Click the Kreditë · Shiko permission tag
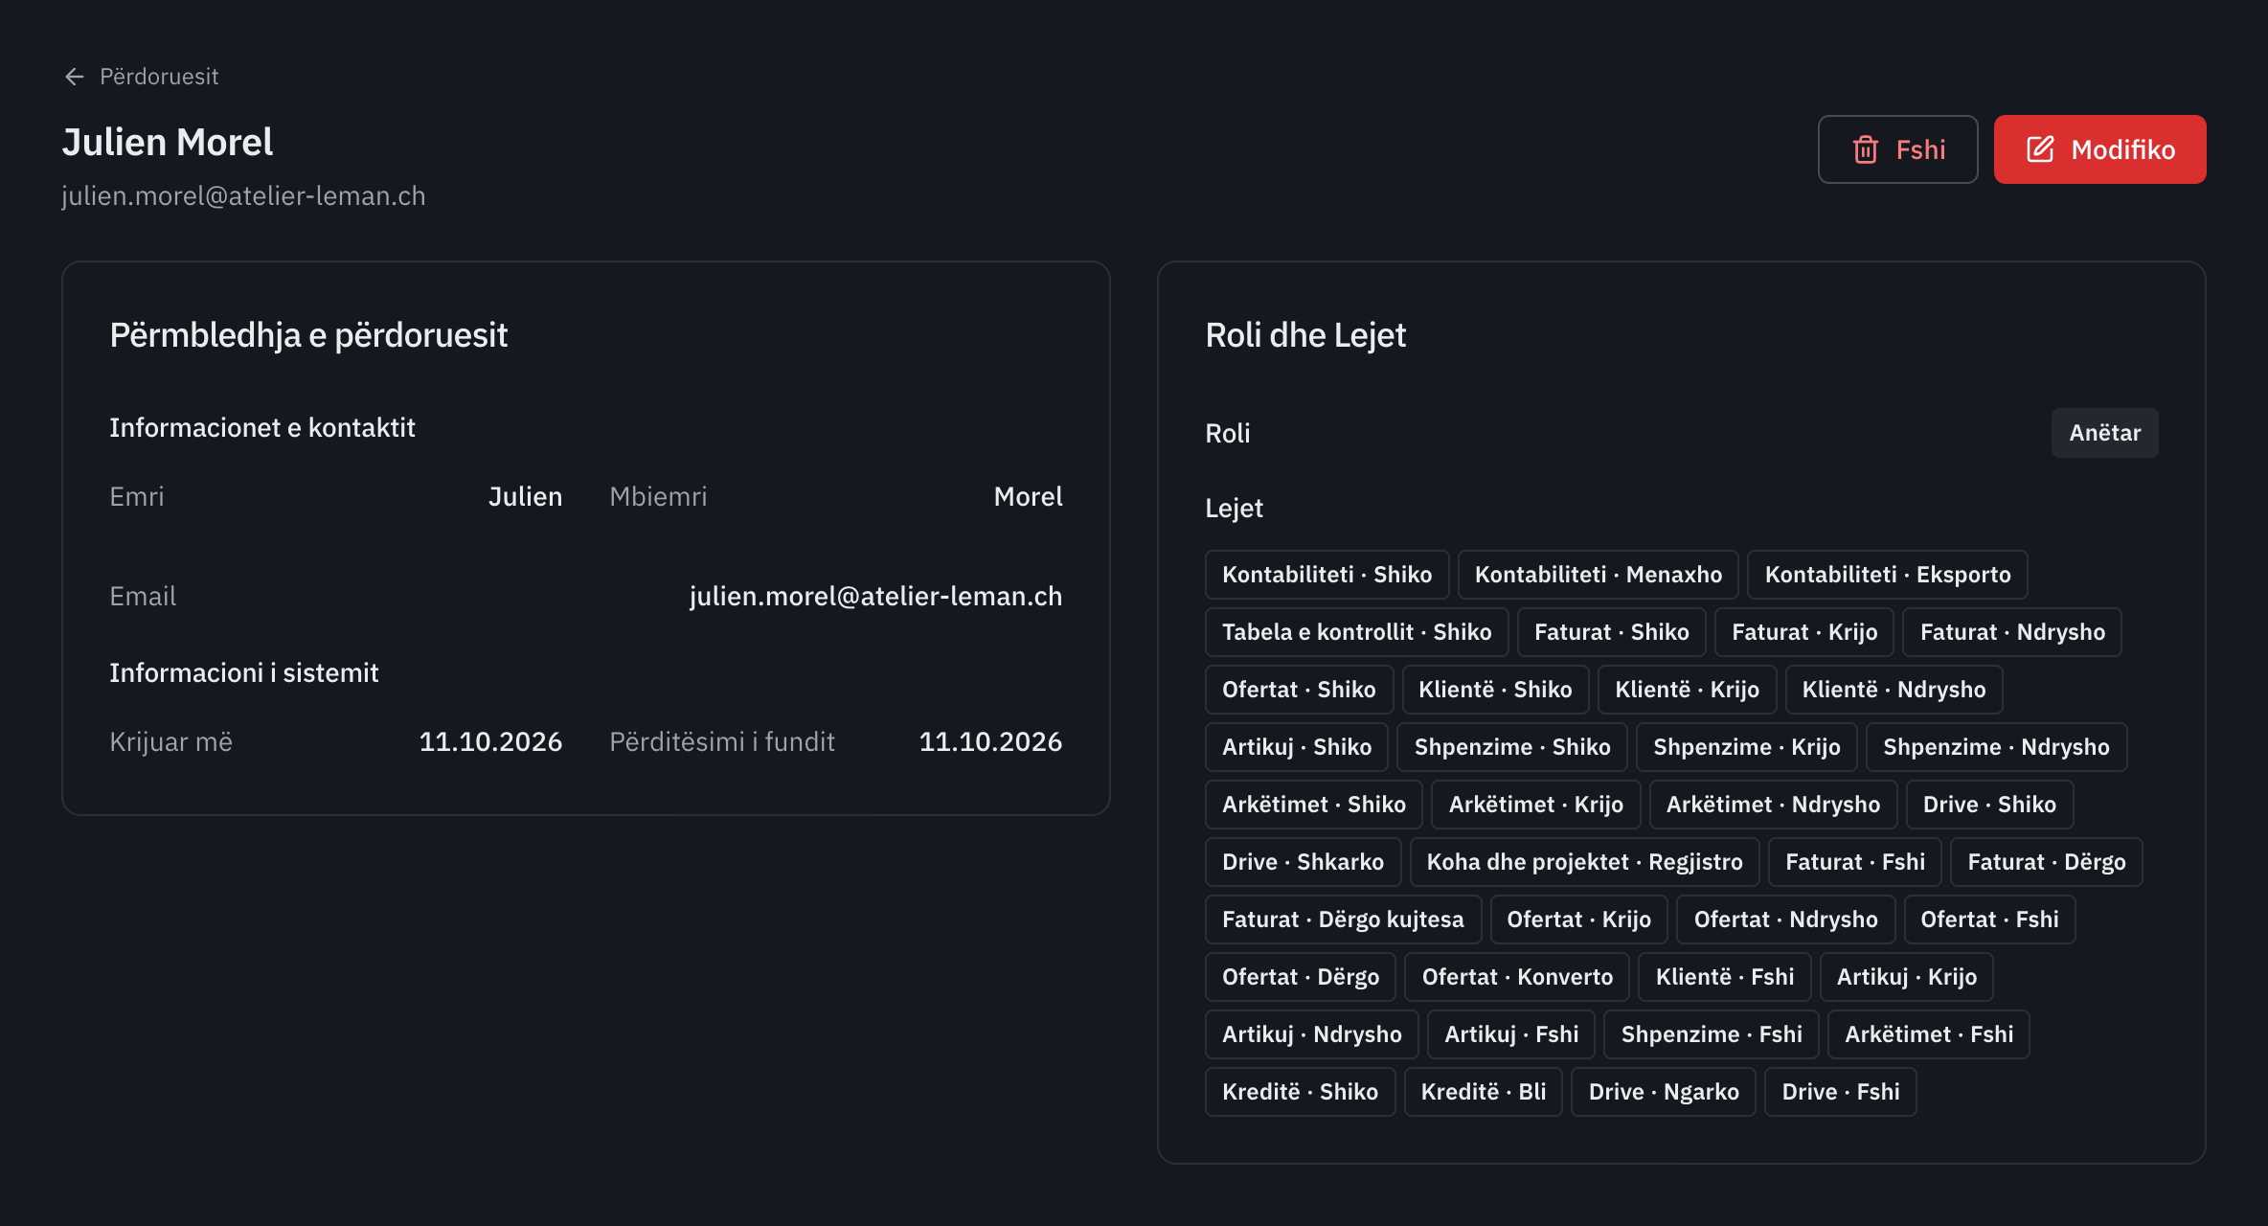This screenshot has width=2268, height=1226. tap(1300, 1092)
